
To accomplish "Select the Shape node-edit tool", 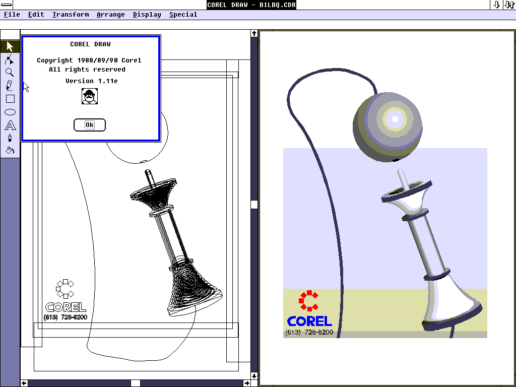I will point(10,59).
